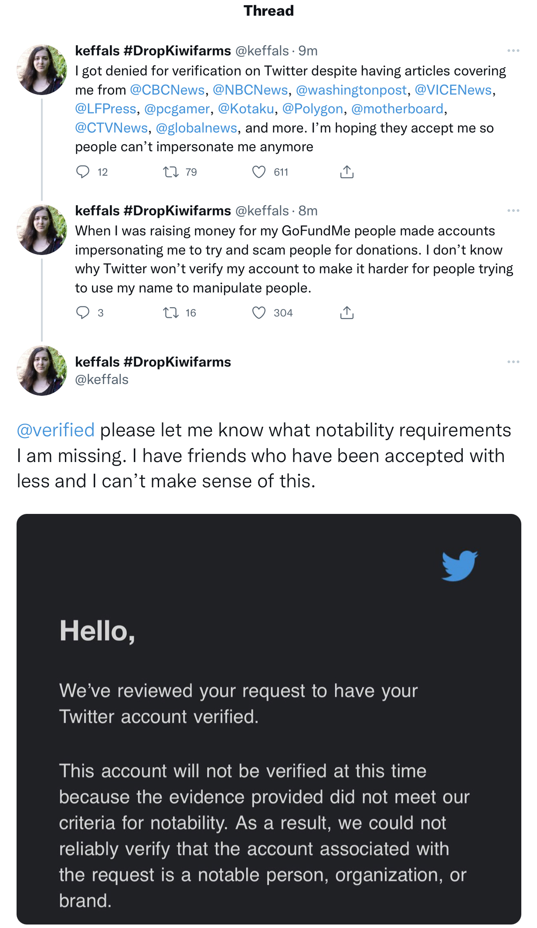Open the @verified mention link
Image resolution: width=537 pixels, height=928 pixels.
pyautogui.click(x=56, y=430)
